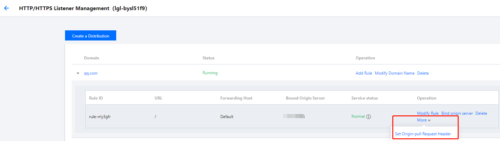Image resolution: width=500 pixels, height=141 pixels.
Task: Click the Rule ID column header
Action: click(x=96, y=98)
